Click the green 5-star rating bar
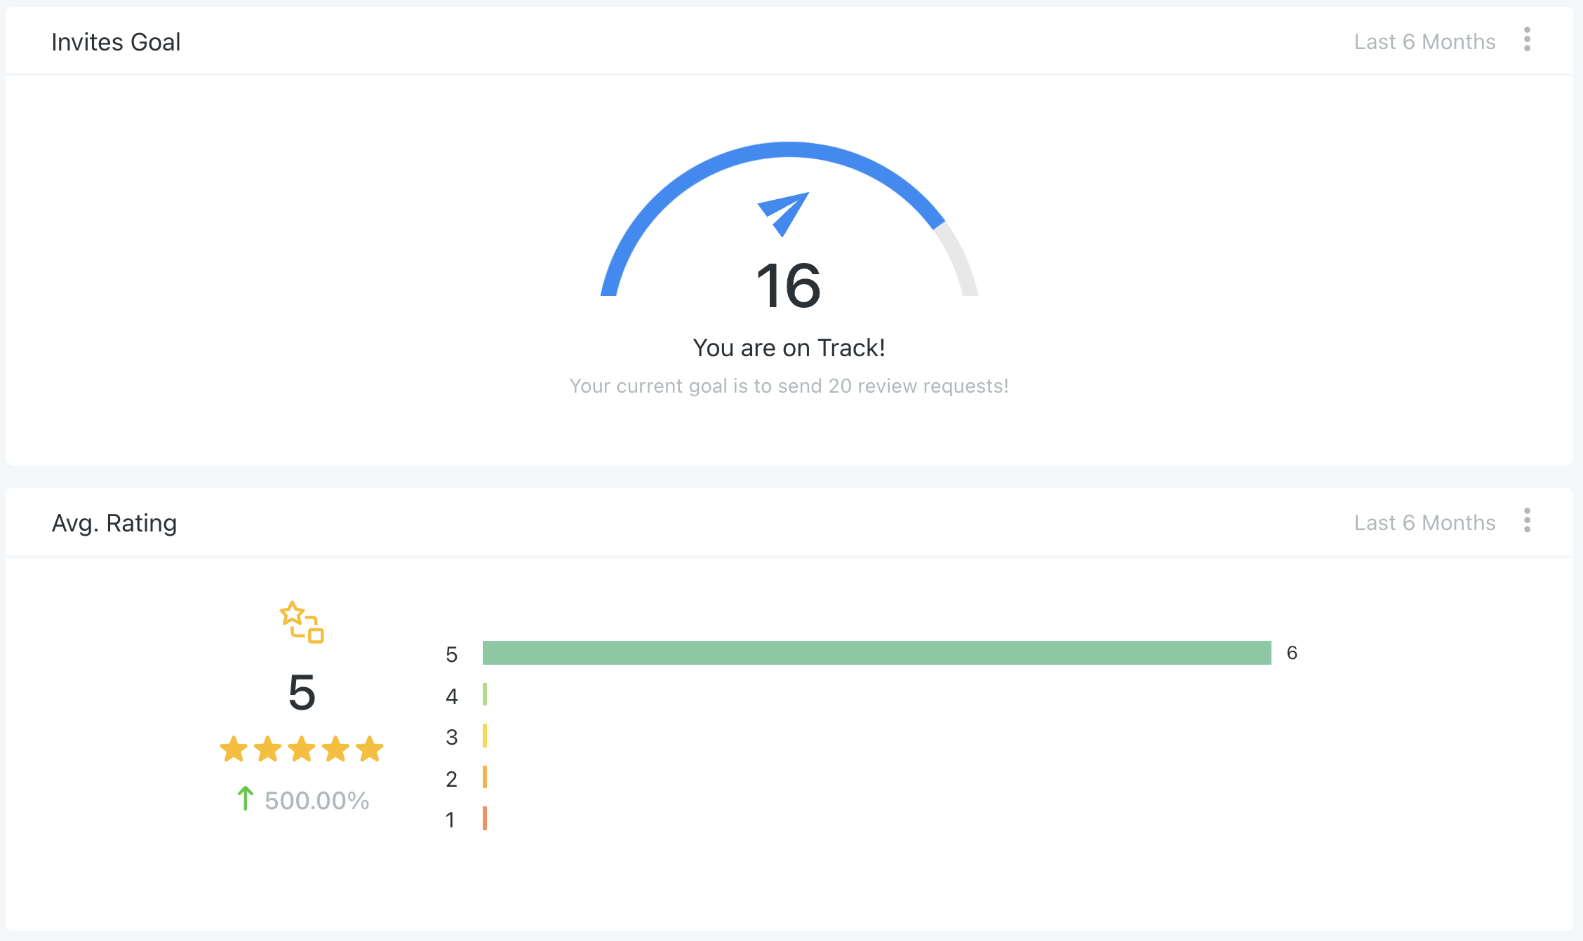1583x941 pixels. click(877, 653)
